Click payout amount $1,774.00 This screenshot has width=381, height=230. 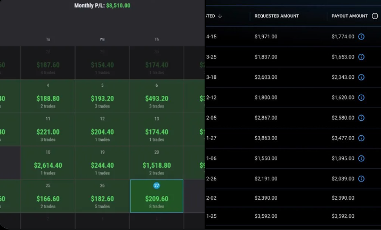(x=343, y=37)
